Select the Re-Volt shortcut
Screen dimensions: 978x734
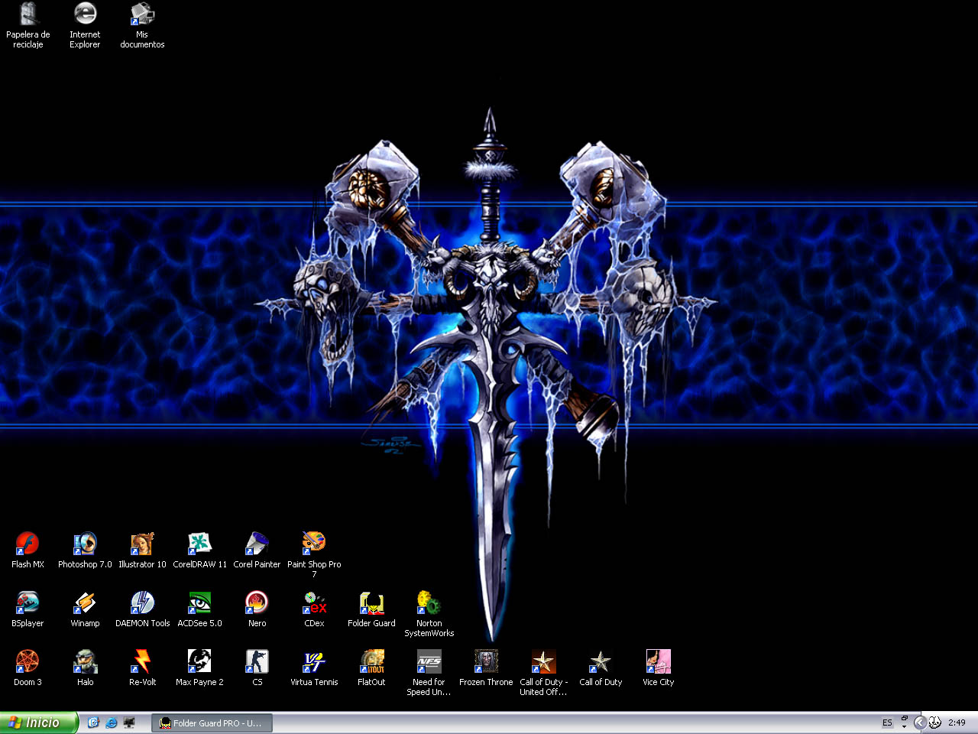click(x=142, y=667)
